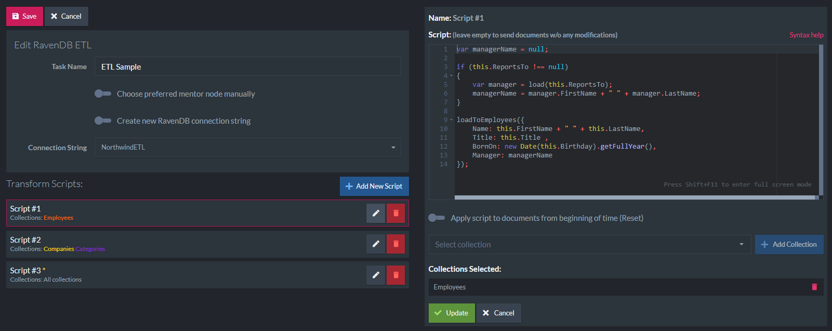Click Companies collection tag under Script #2
This screenshot has height=331, width=832.
[59, 249]
